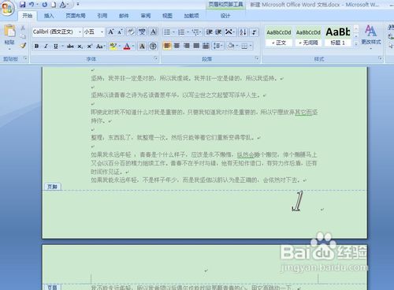The height and width of the screenshot is (290, 394).
Task: Switch to the 插入 ribbon tab
Action: click(49, 16)
